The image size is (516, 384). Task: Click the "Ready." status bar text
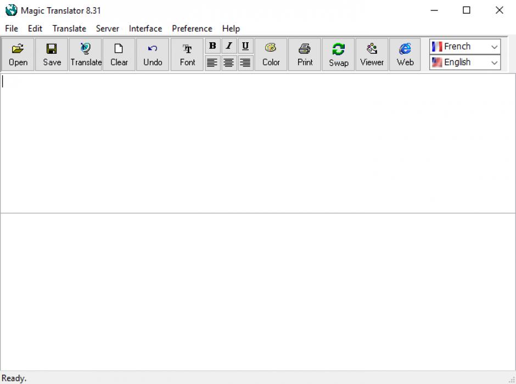[14, 378]
